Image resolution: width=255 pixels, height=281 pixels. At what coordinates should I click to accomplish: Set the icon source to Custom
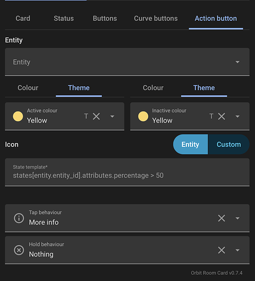tap(229, 144)
